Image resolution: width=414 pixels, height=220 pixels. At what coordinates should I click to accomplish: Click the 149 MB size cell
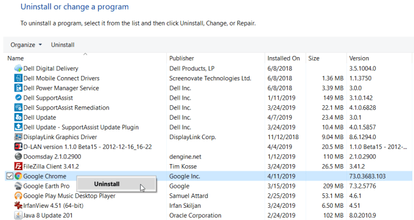tap(333, 98)
